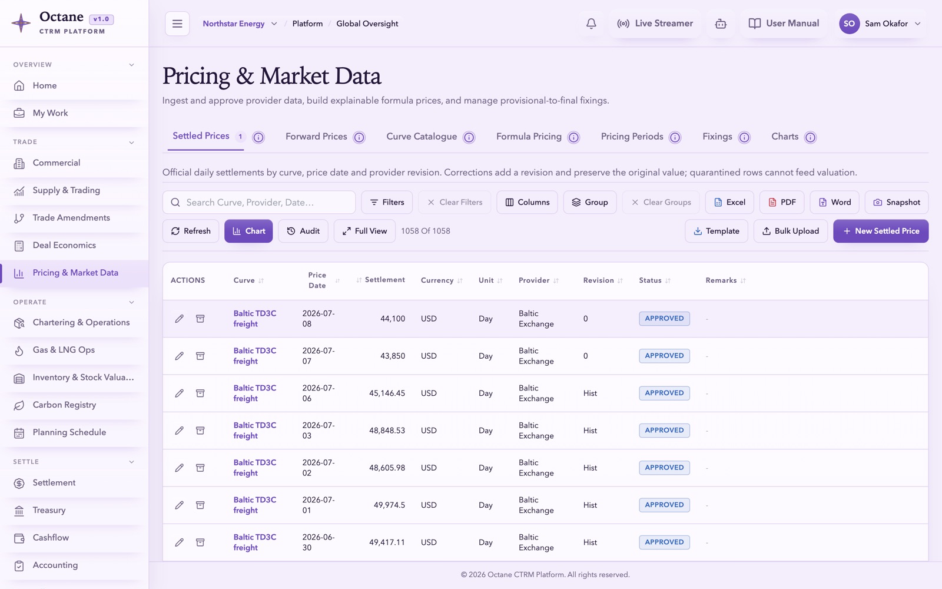Edit the 2026-07-08 Baltic TD3C row

[179, 319]
